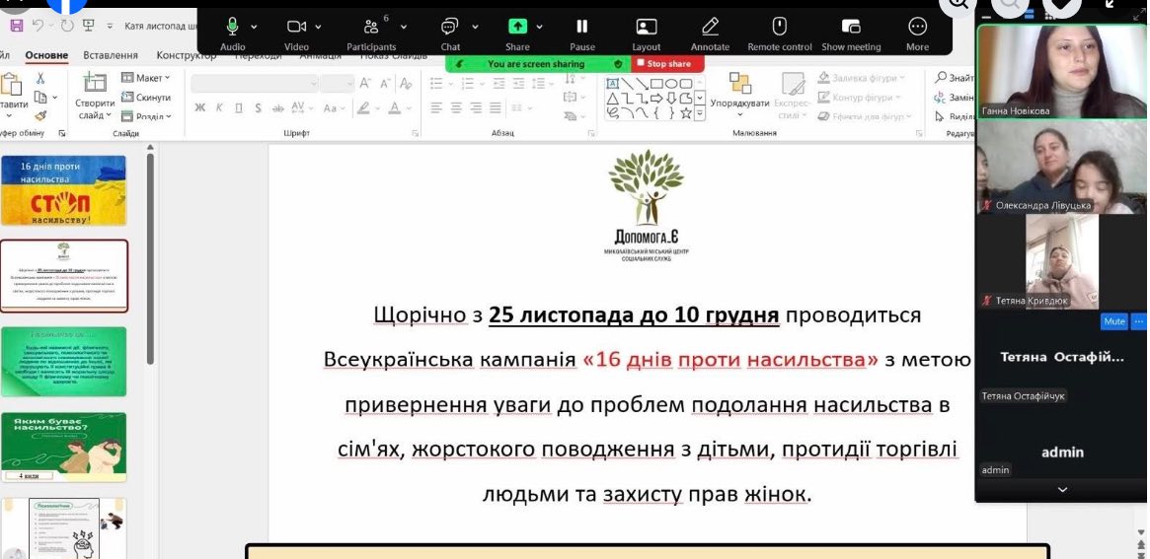Open the Zoom Chat panel
This screenshot has width=1150, height=559.
pos(449,27)
